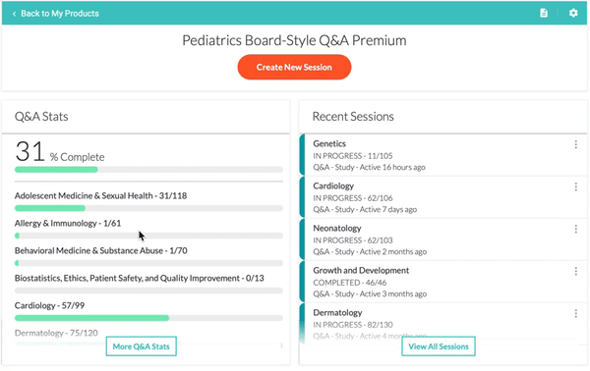Image resolution: width=590 pixels, height=371 pixels.
Task: Click the View All Sessions button
Action: tap(439, 346)
